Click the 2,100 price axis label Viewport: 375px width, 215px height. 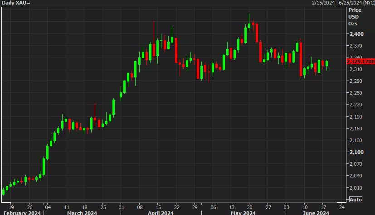(356, 152)
